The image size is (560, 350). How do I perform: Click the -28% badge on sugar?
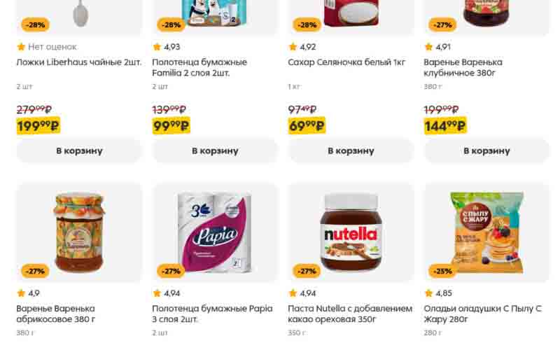[x=307, y=24]
